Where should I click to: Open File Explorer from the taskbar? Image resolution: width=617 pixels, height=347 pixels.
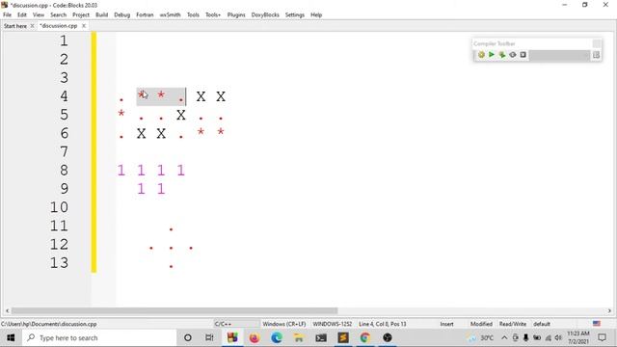(299, 337)
